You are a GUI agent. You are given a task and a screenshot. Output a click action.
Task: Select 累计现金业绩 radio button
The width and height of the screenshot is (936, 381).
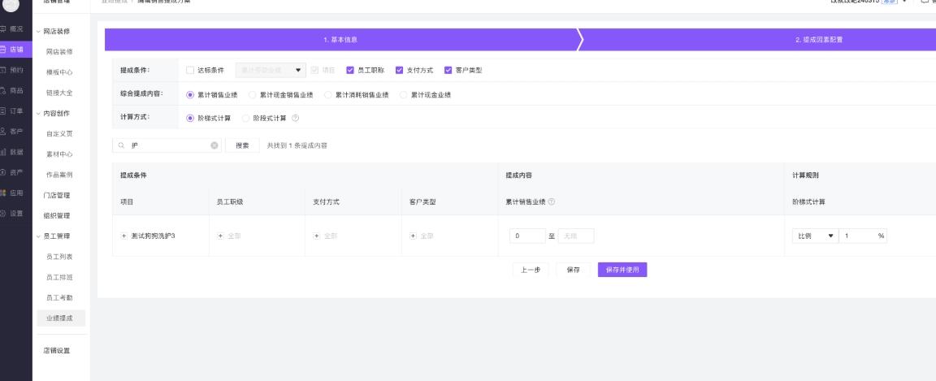click(404, 94)
